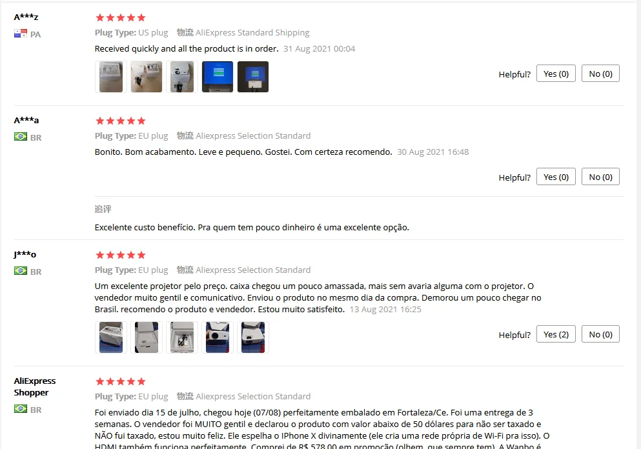This screenshot has width=641, height=449.
Task: Click Brazil flag under AliExpress Shopper
Action: click(x=21, y=409)
